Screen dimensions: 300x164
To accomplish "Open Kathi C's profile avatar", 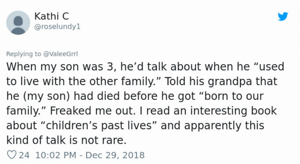I will 18,22.
